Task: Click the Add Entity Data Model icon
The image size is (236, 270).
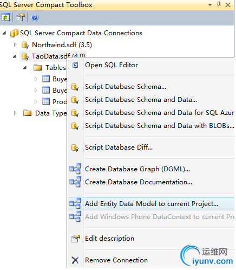Action: click(75, 203)
